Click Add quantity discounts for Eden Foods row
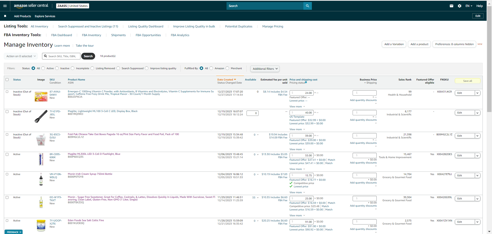Viewport: 492px width, 234px height. pos(363,229)
